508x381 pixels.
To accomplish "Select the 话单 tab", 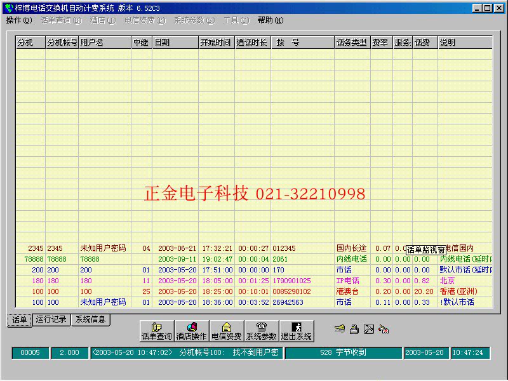I will (x=18, y=320).
